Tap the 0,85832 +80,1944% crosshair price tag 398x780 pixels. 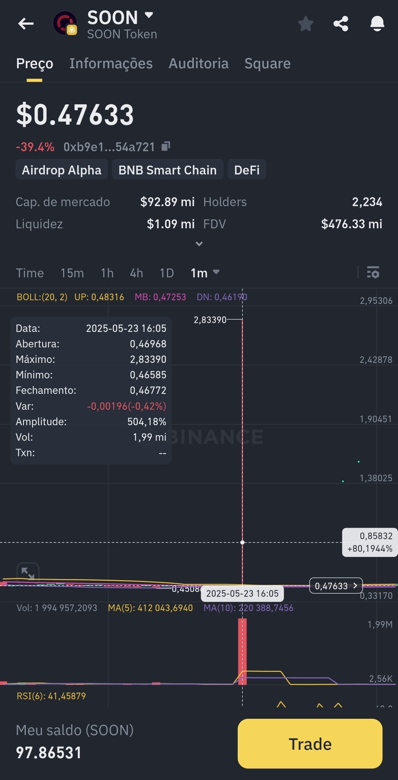(370, 542)
